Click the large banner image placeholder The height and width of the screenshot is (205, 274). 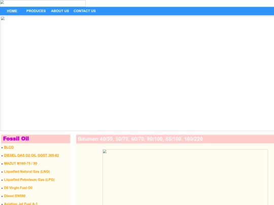[x=138, y=73]
